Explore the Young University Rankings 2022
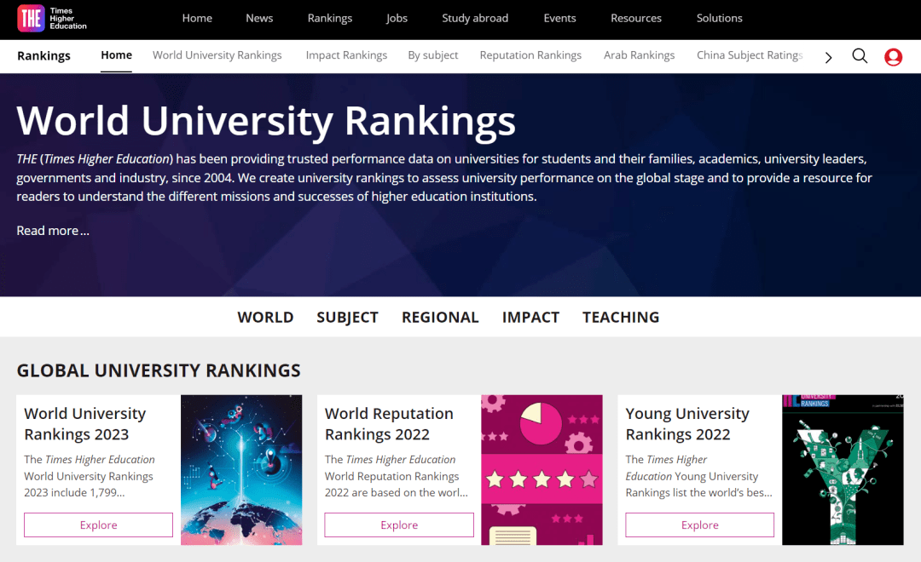 tap(699, 525)
